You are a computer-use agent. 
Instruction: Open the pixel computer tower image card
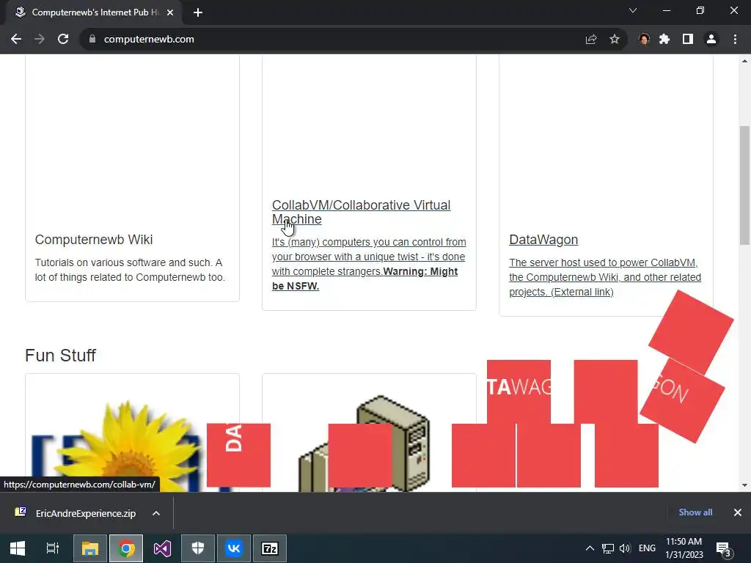(370, 433)
